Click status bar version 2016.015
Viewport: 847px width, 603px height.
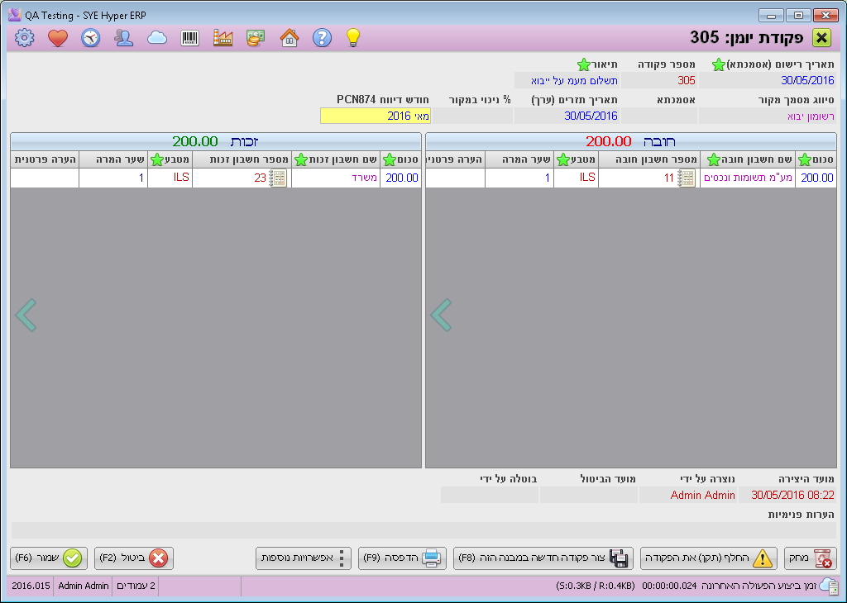point(31,586)
